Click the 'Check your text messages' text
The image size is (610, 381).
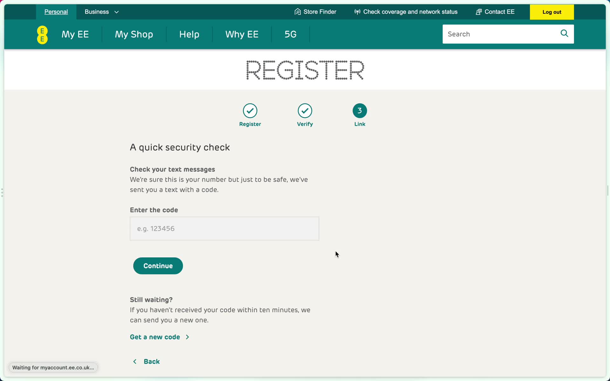click(173, 169)
